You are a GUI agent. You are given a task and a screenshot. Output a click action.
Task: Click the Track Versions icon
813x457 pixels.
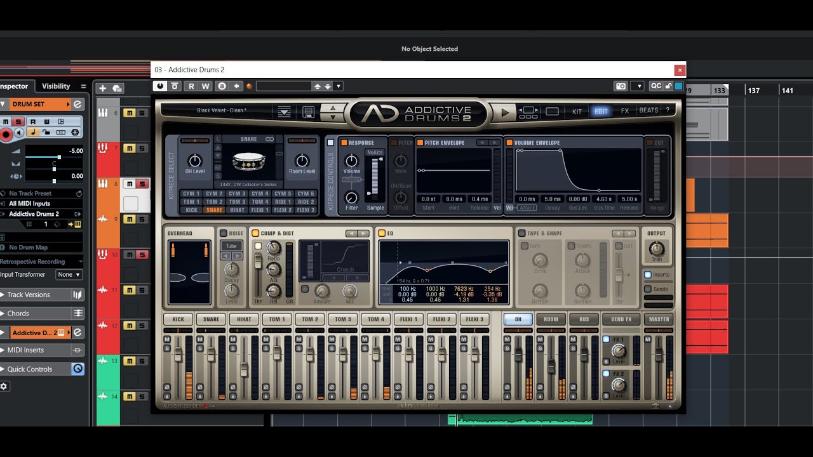click(x=77, y=295)
